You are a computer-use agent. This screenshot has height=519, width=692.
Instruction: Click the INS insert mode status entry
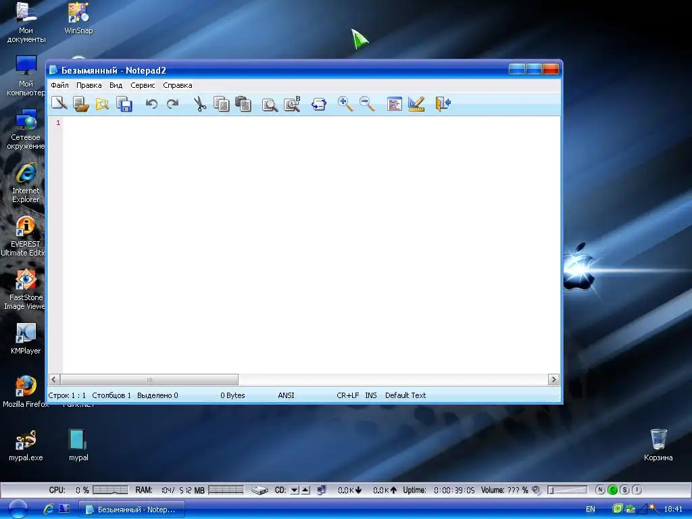[x=371, y=395]
